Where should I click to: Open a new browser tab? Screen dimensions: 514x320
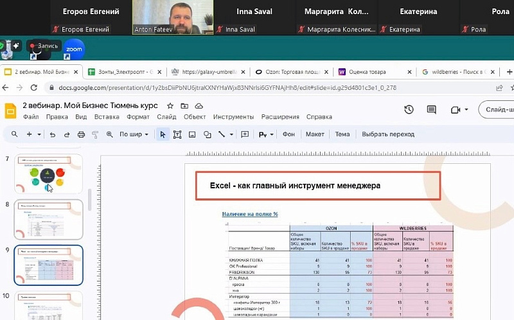coord(509,72)
